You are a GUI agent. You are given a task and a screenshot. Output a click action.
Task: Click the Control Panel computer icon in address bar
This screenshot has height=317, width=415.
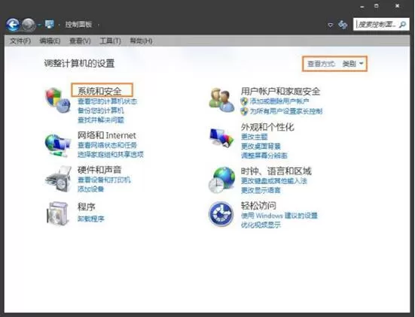tap(50, 25)
